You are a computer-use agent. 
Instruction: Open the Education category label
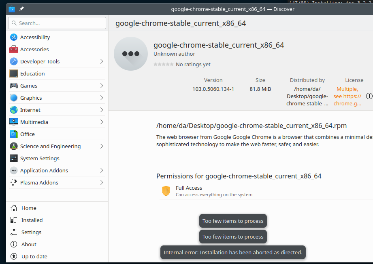coord(32,73)
